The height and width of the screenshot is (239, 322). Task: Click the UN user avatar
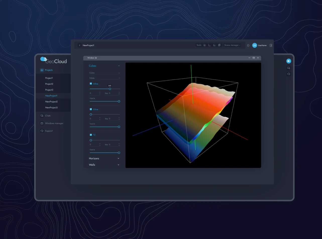[254, 45]
